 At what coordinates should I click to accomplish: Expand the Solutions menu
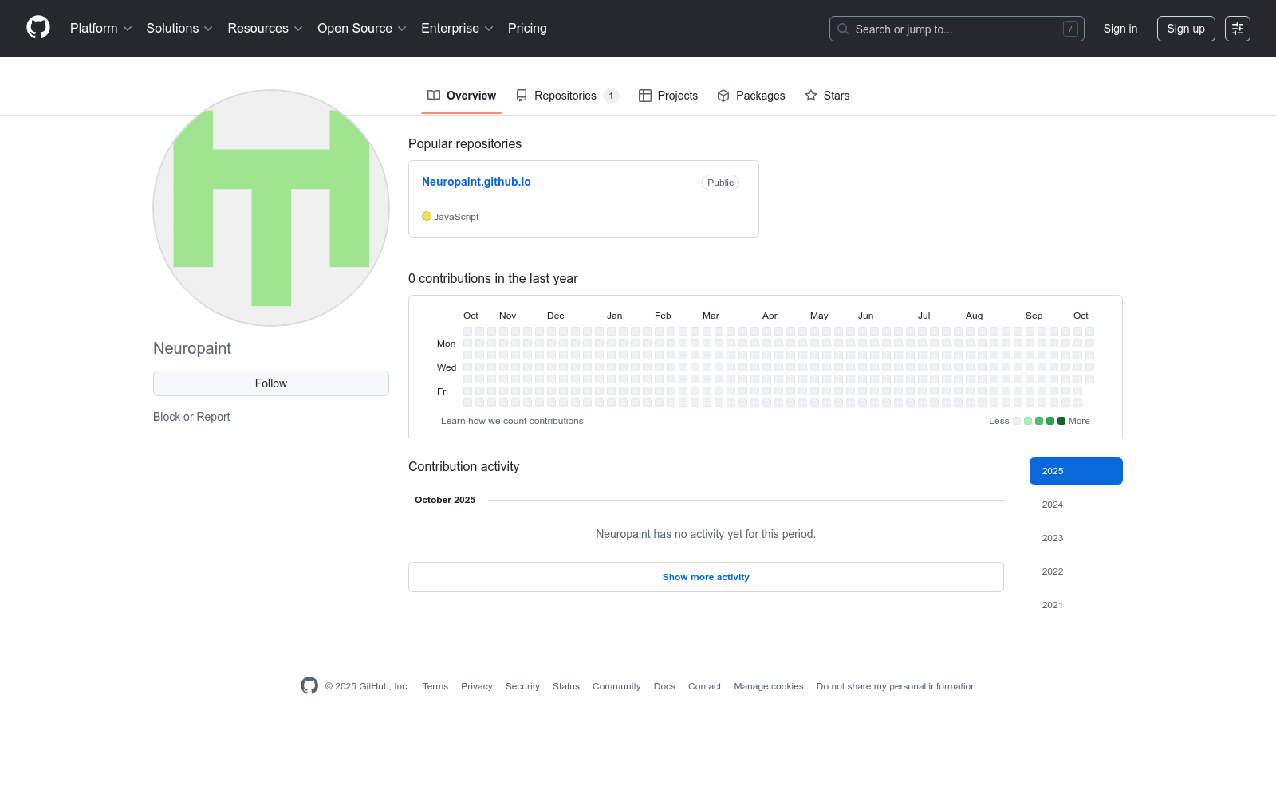point(179,29)
